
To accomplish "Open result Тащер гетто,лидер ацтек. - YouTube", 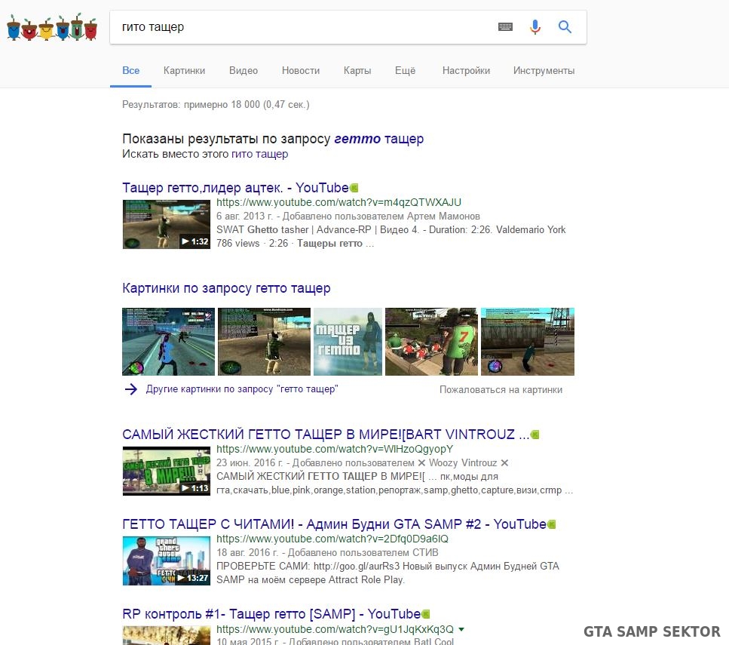I will [235, 188].
